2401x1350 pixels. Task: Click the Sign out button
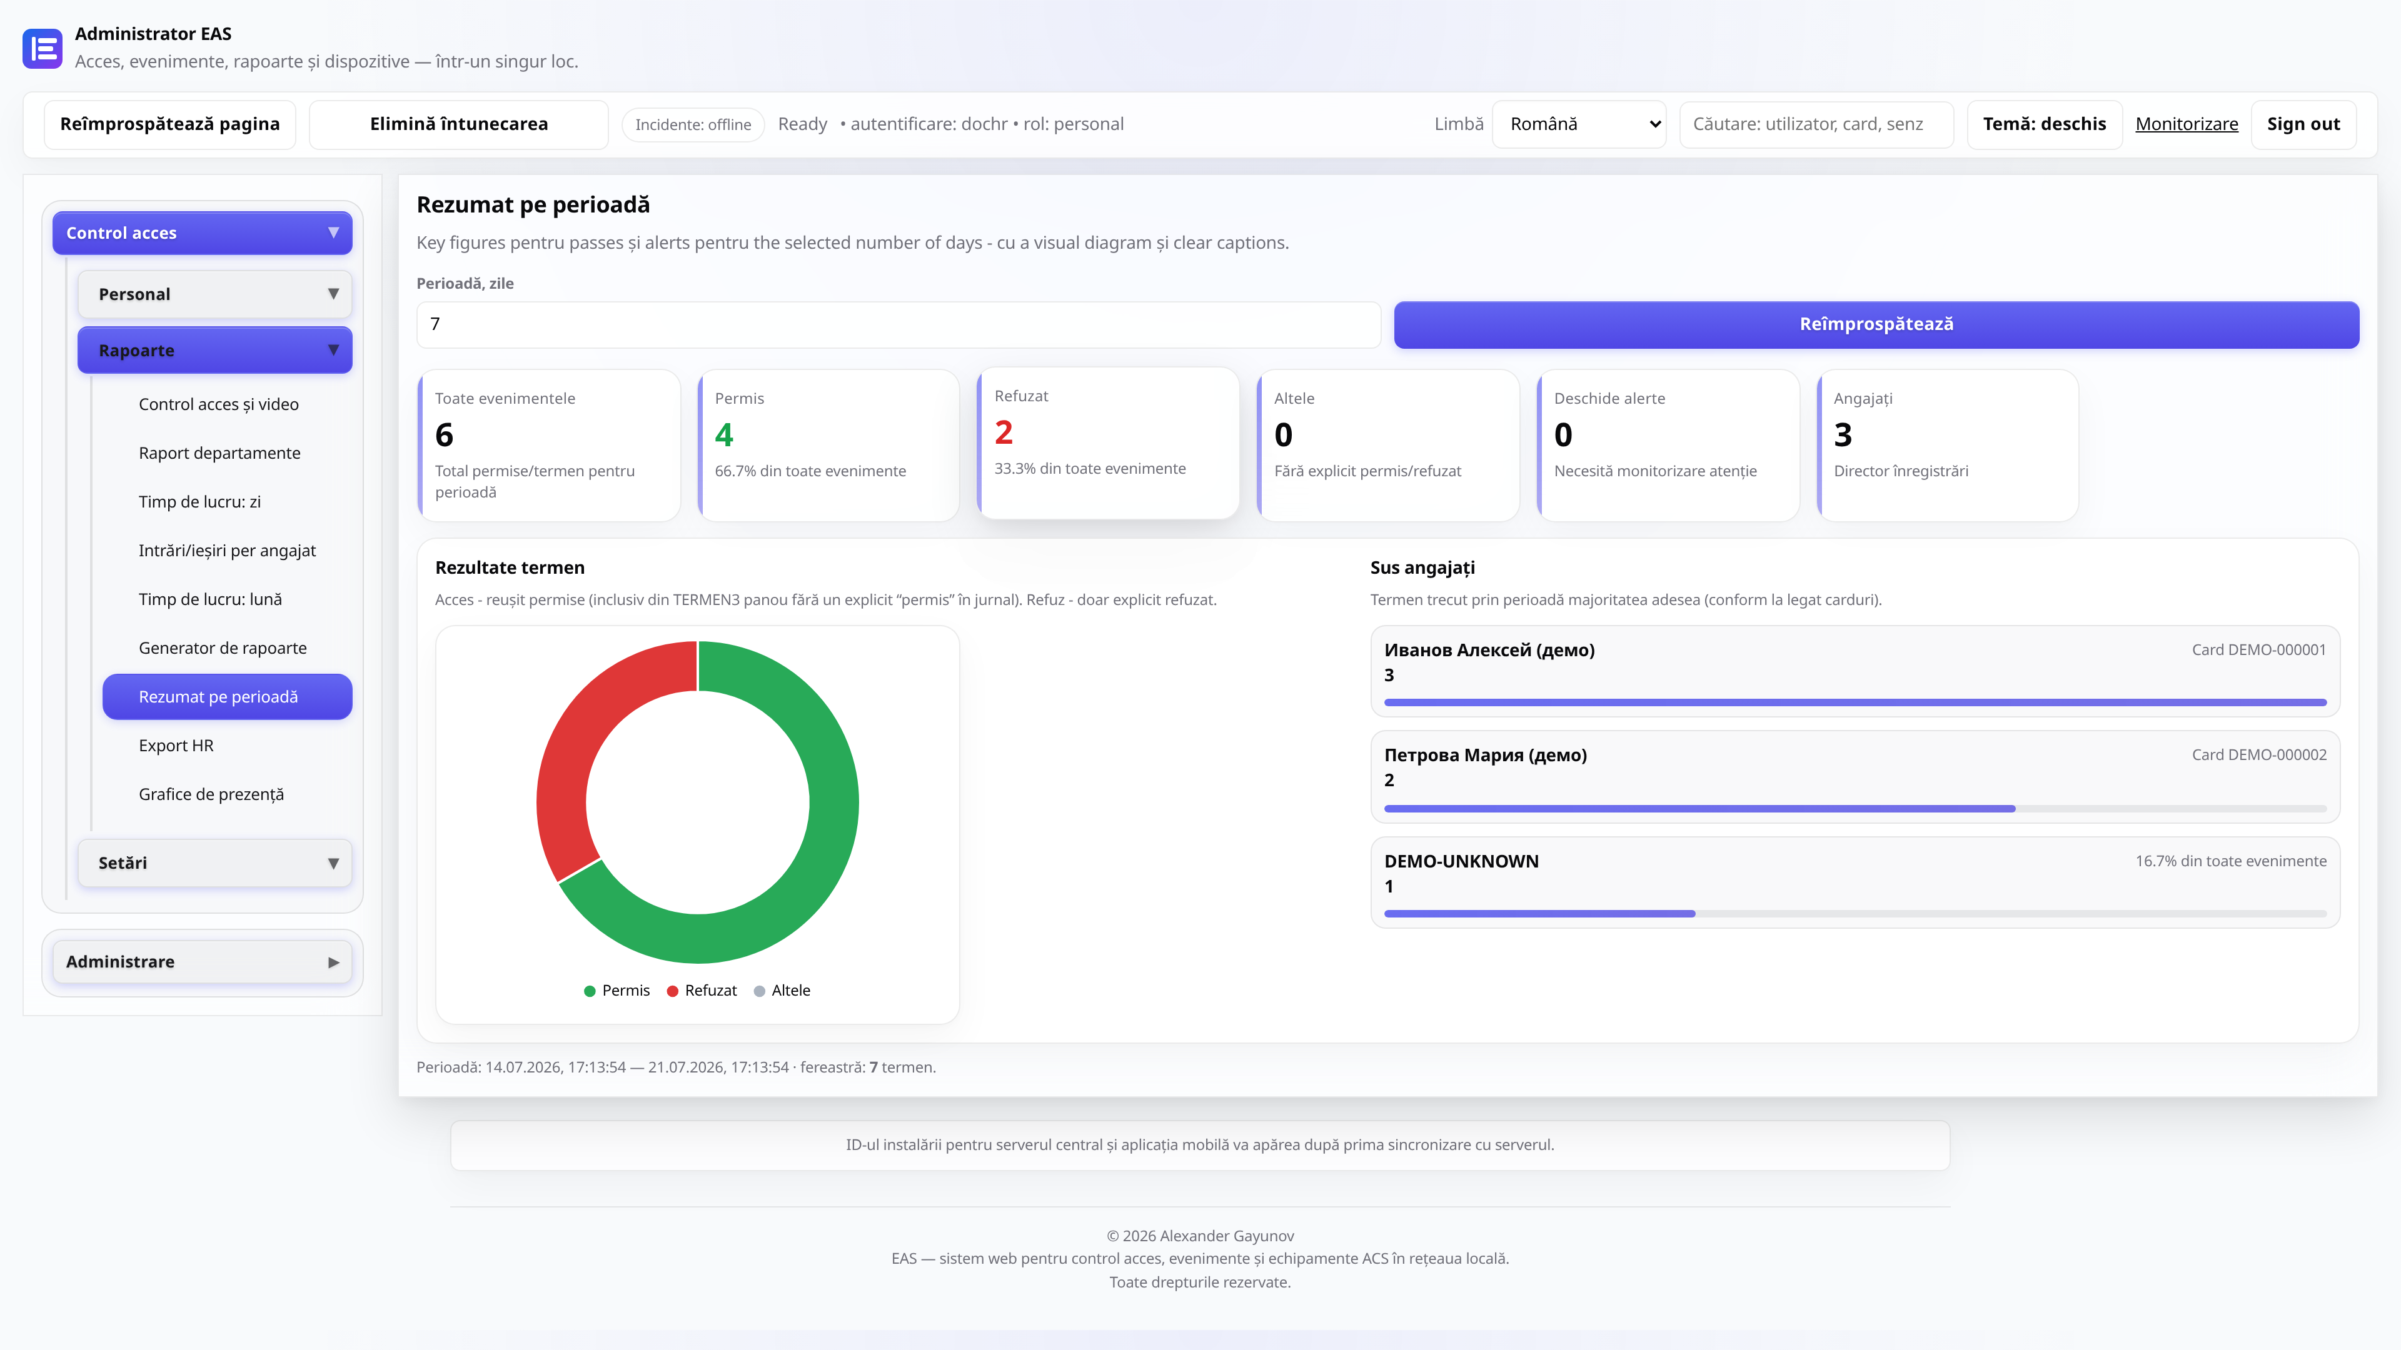[x=2303, y=125]
